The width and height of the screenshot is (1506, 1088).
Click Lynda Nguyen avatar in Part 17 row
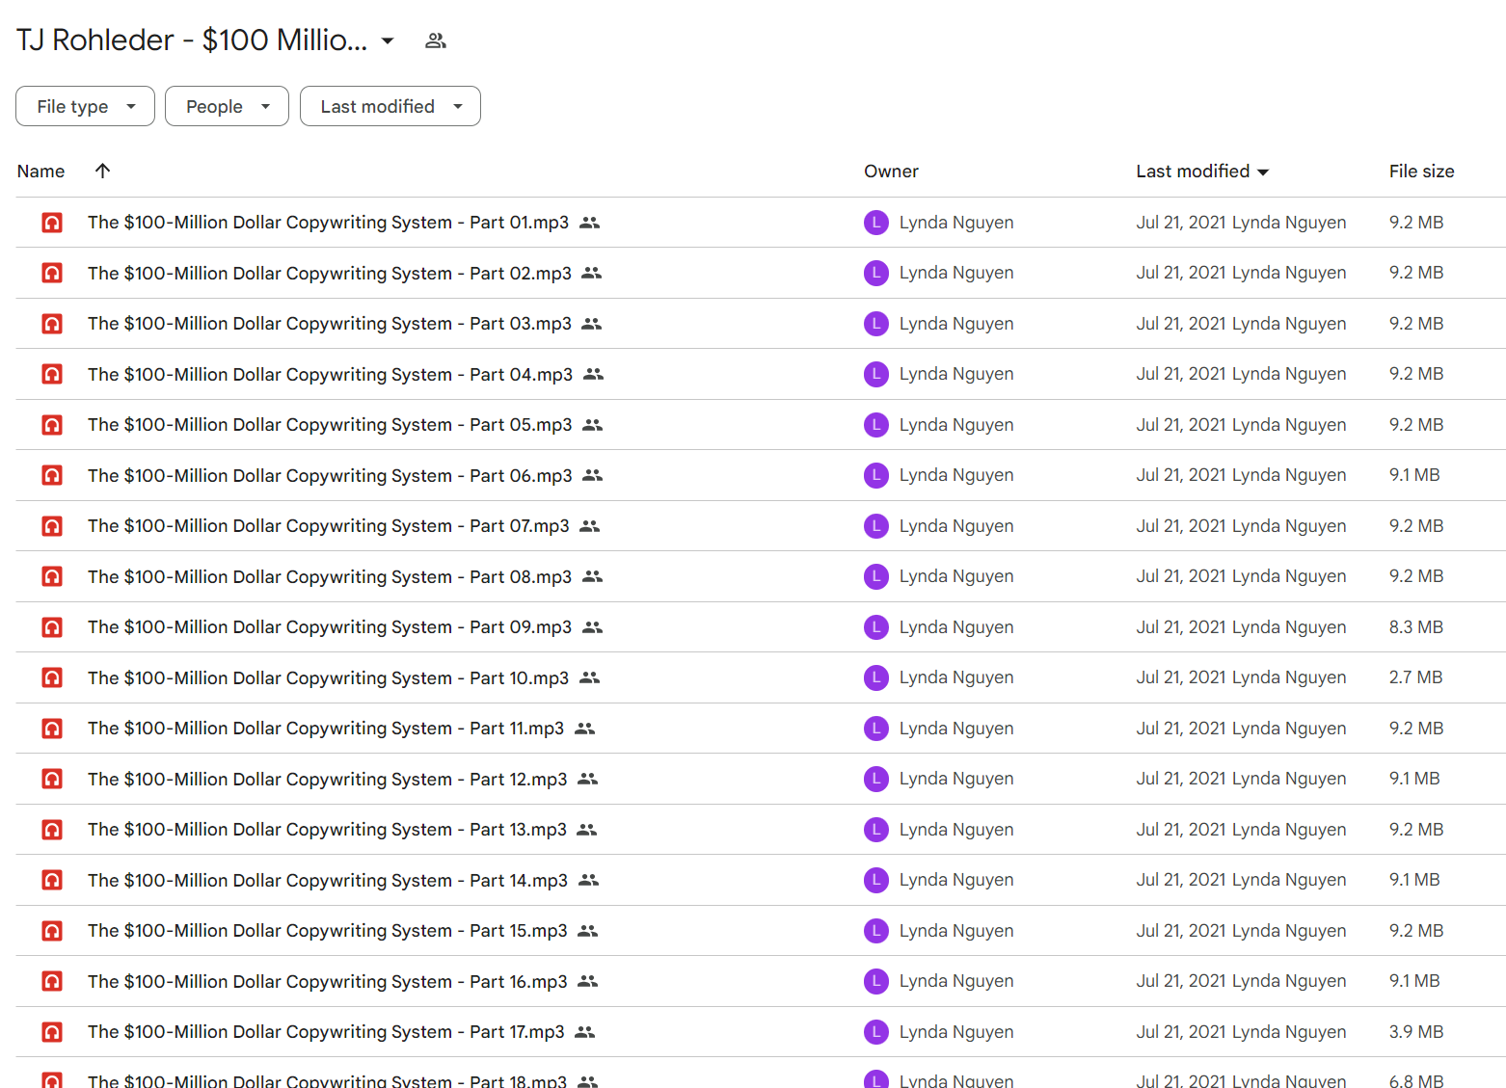coord(876,1032)
